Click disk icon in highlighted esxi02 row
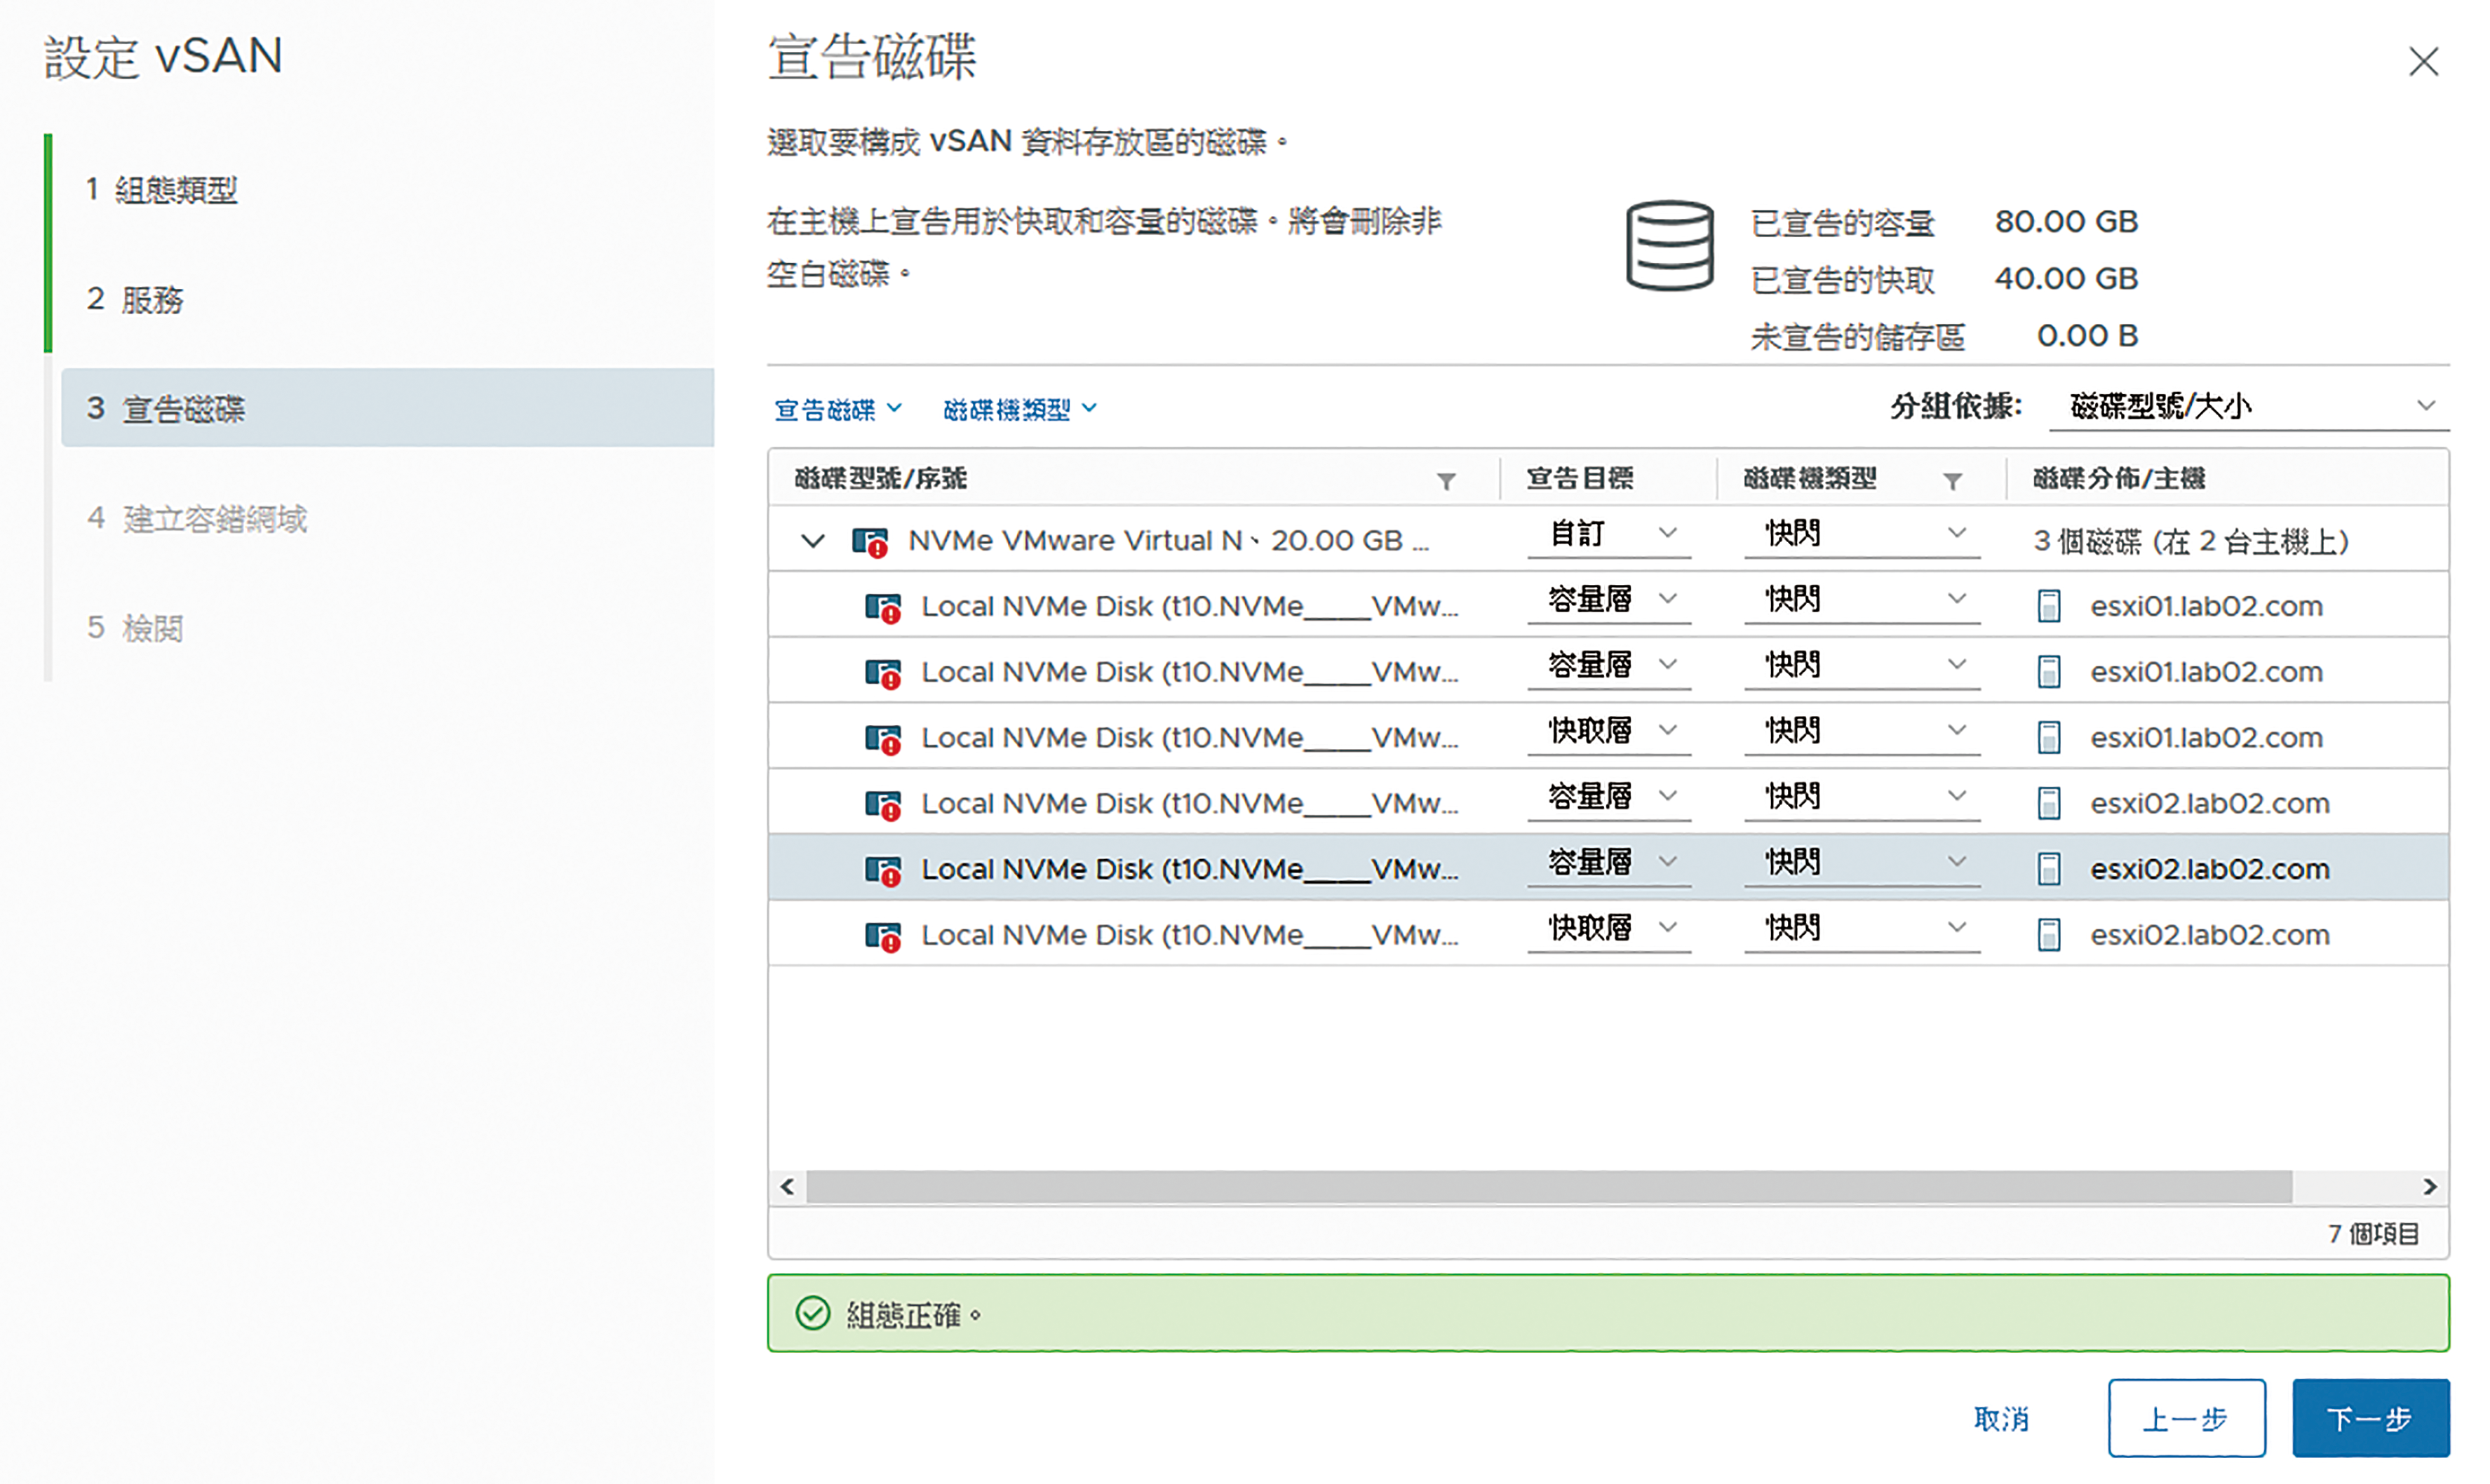This screenshot has height=1484, width=2490. 883,870
